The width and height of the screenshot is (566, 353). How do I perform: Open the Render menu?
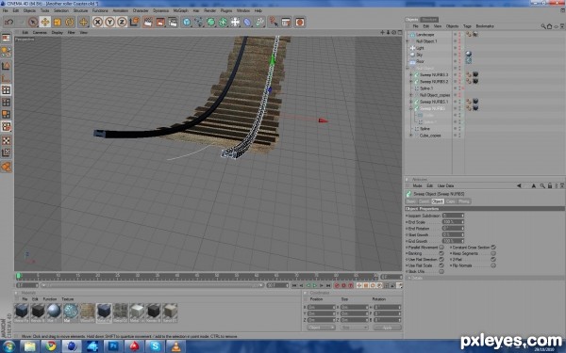(x=209, y=10)
